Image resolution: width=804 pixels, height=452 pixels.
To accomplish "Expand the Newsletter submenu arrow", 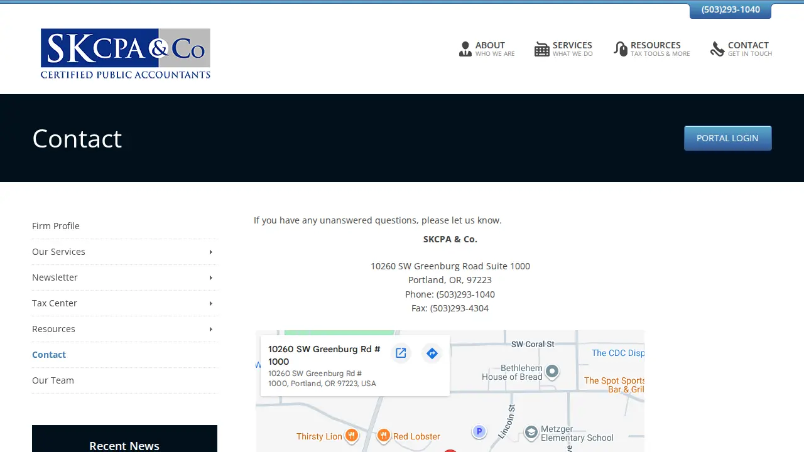I will tap(210, 277).
